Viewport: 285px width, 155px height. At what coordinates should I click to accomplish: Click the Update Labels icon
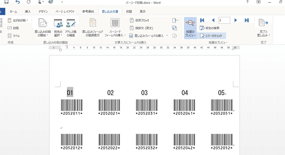tap(175, 36)
